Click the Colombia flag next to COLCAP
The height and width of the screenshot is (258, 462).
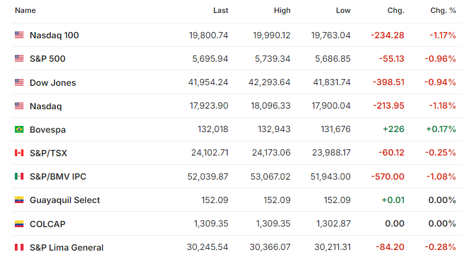pyautogui.click(x=19, y=224)
